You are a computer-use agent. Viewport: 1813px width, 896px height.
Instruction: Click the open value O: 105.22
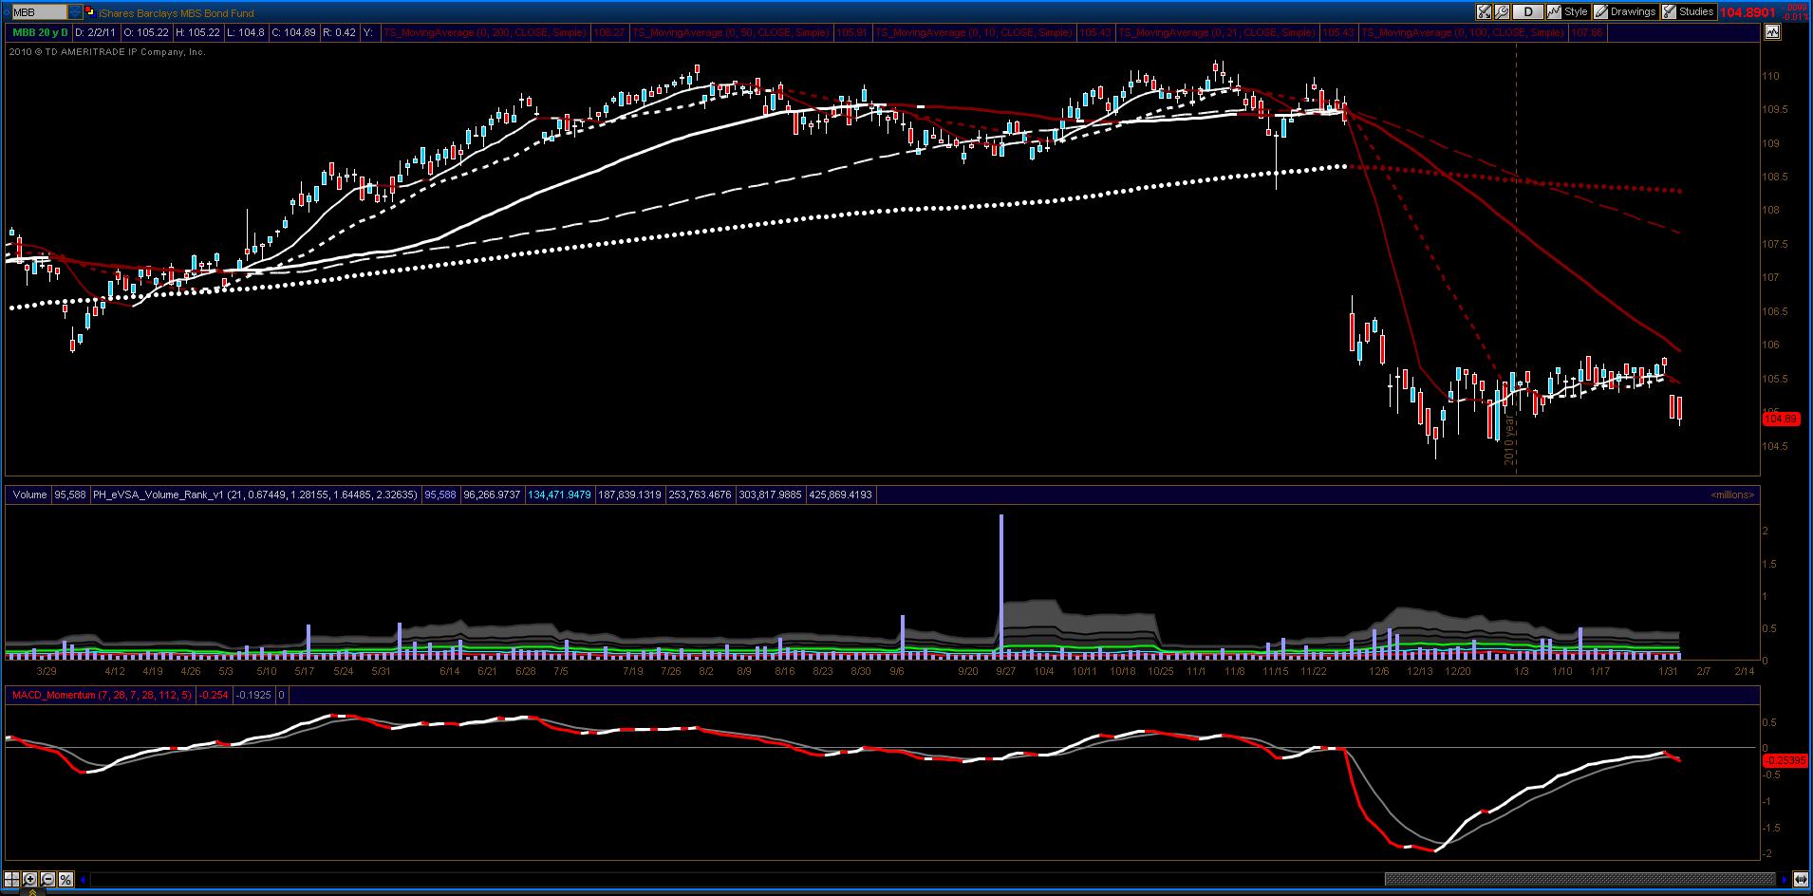click(x=145, y=32)
